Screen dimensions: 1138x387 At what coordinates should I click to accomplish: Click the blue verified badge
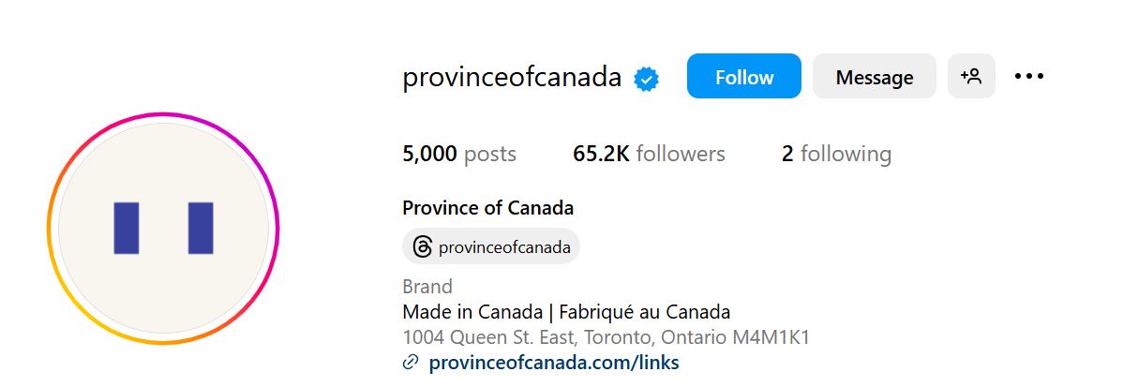pos(647,79)
